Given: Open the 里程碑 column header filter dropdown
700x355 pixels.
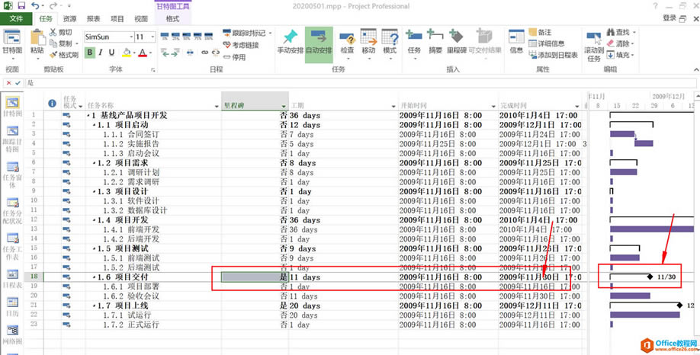Looking at the screenshot, I should 284,106.
